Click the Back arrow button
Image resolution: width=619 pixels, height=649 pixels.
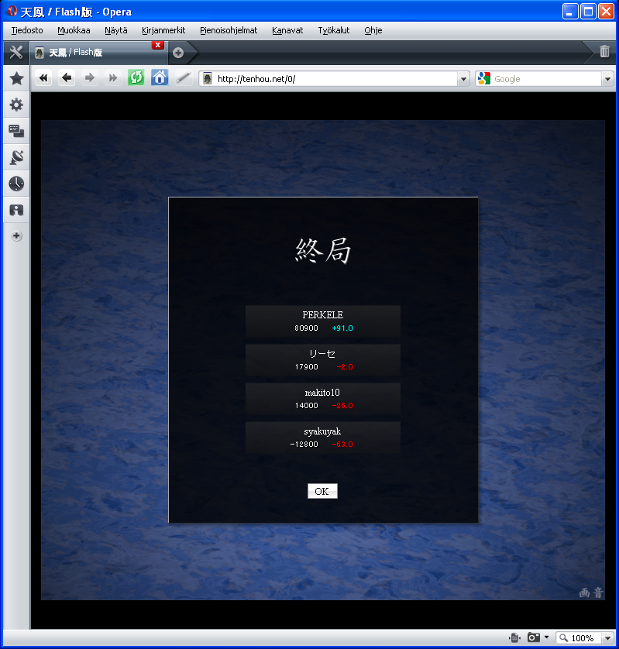click(x=67, y=78)
